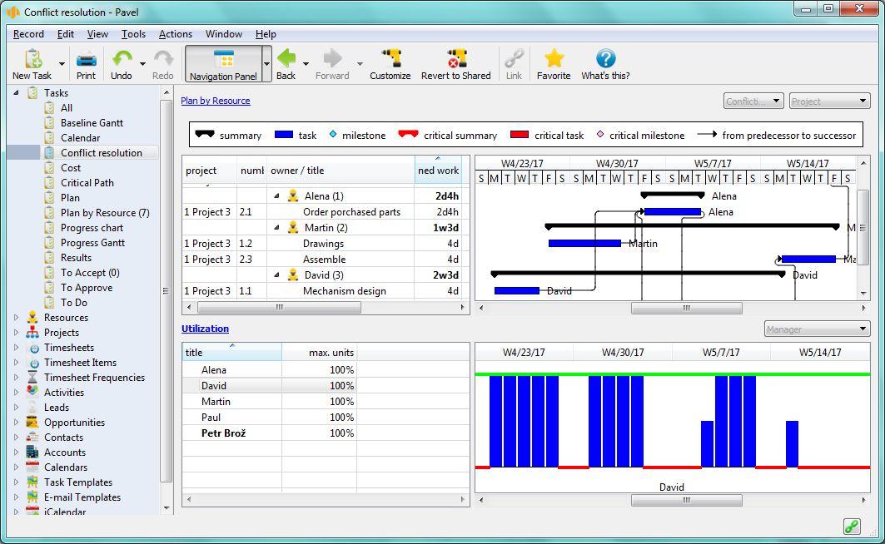
Task: Toggle the Navigation Panel button
Action: [223, 64]
